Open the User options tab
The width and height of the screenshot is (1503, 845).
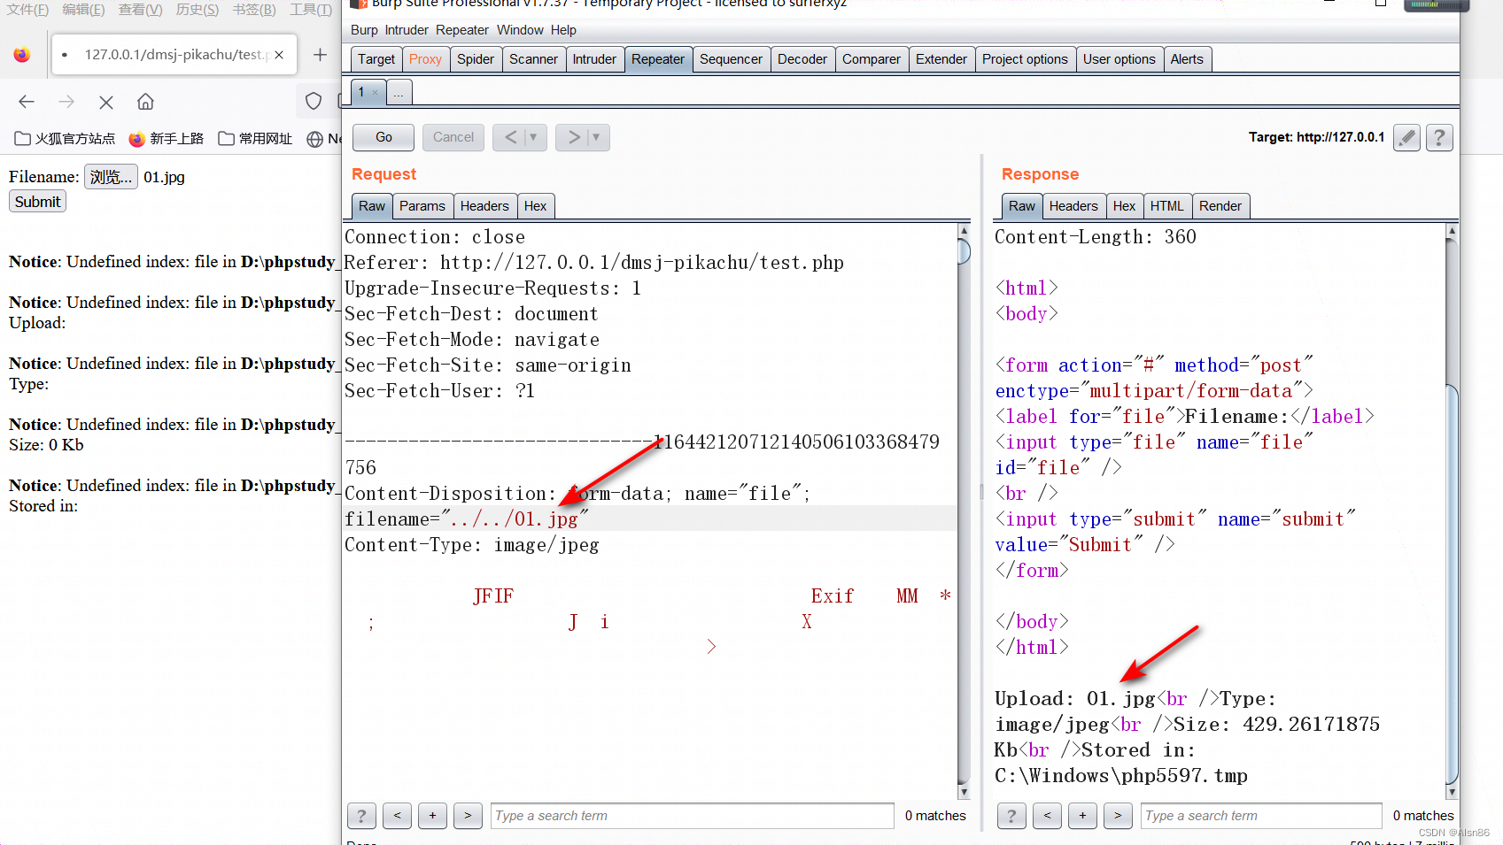(1120, 59)
